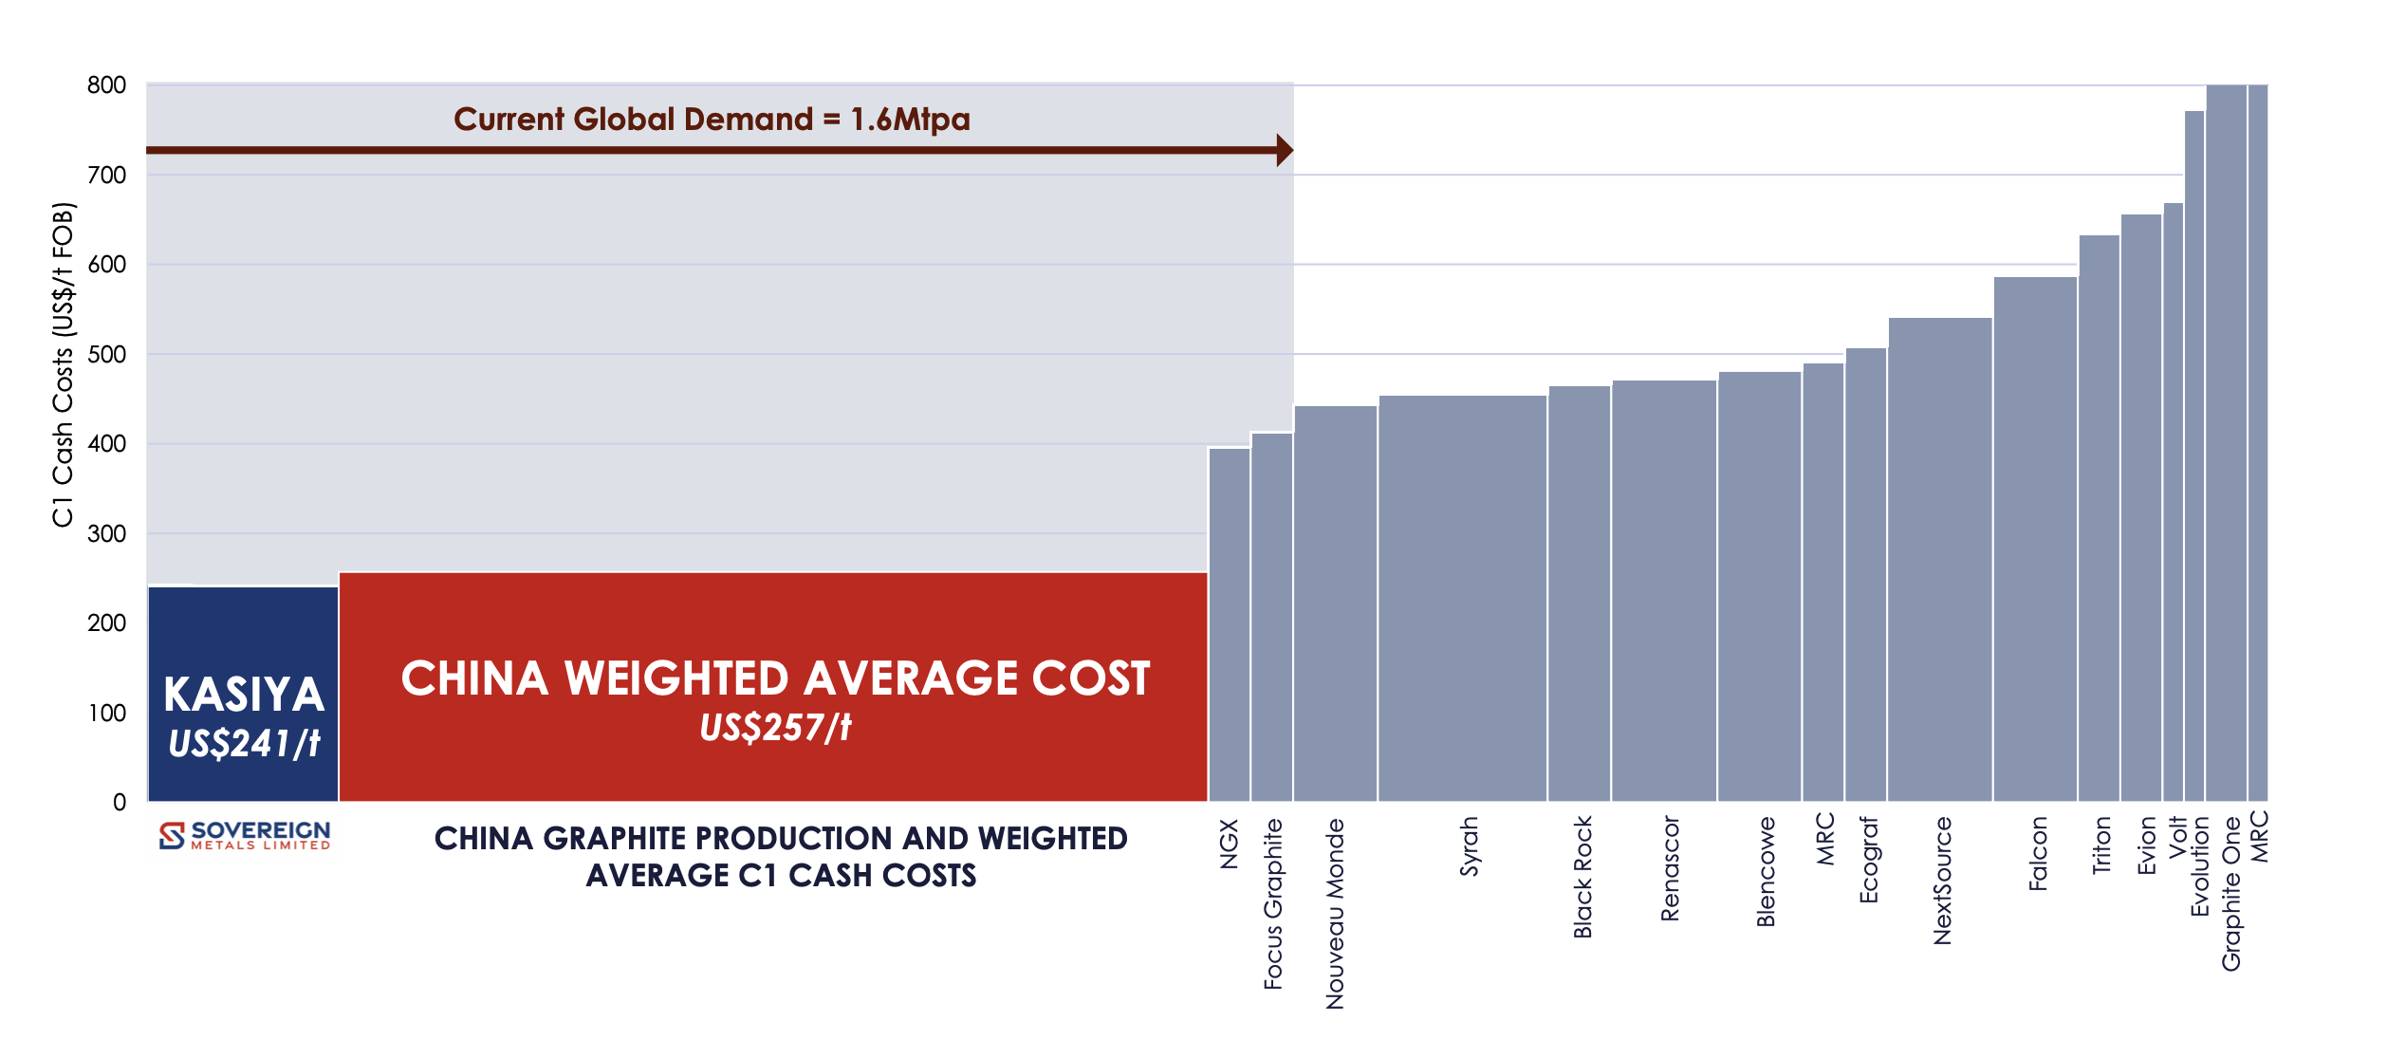Select the 'Graphite One' bar label
Viewport: 2387px width, 1040px height.
2231,894
